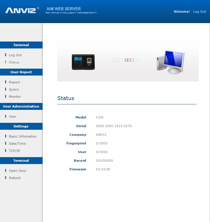This screenshot has height=222, width=210.
Task: Click the AIM (Anviz Intelligent Management) subtitle
Action: tap(71, 13)
